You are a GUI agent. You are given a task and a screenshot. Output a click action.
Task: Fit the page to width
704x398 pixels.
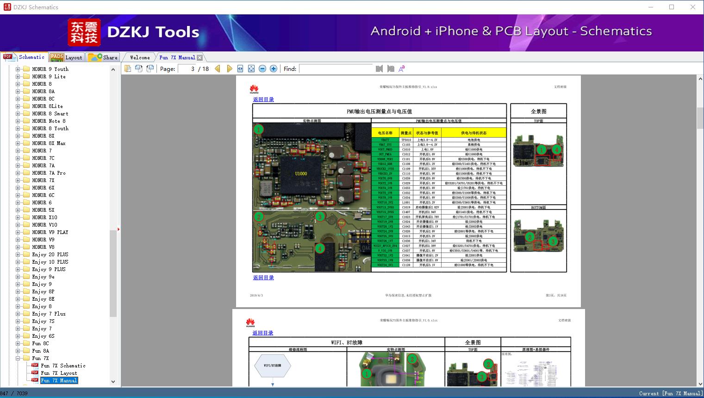pos(240,69)
